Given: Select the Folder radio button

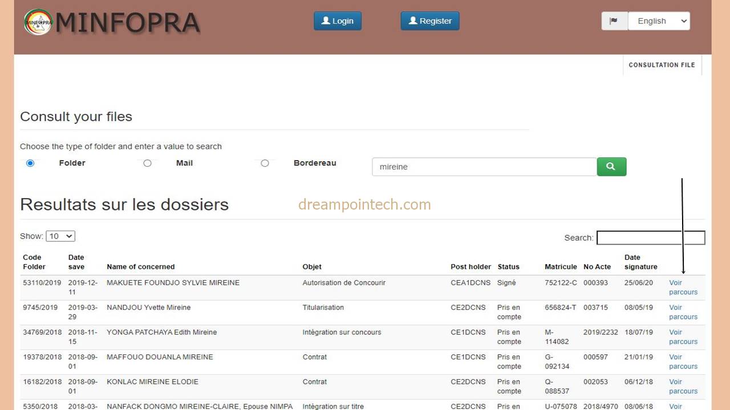Looking at the screenshot, I should click(x=30, y=163).
